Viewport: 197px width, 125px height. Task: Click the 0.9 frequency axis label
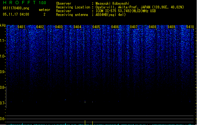point(3,72)
